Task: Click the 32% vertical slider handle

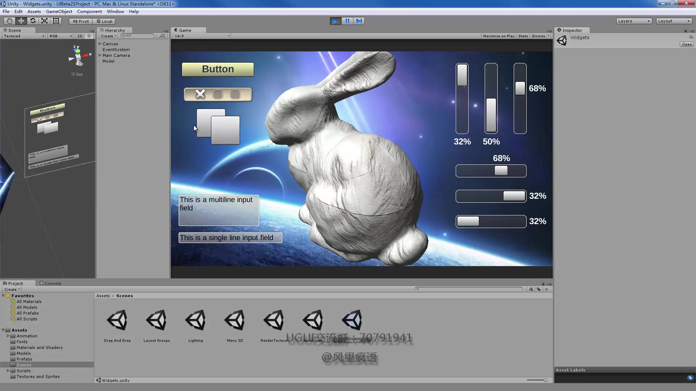Action: (462, 75)
